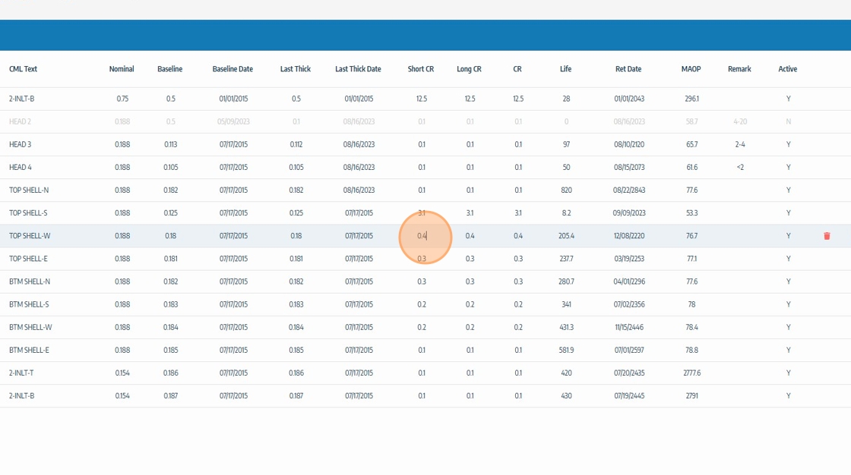
Task: Click the BTM SHELL-W row name
Action: 30,327
